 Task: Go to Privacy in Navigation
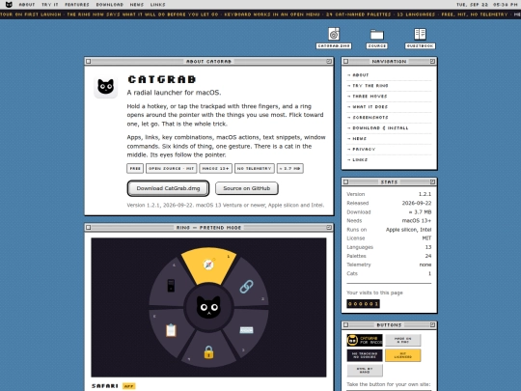(389, 150)
